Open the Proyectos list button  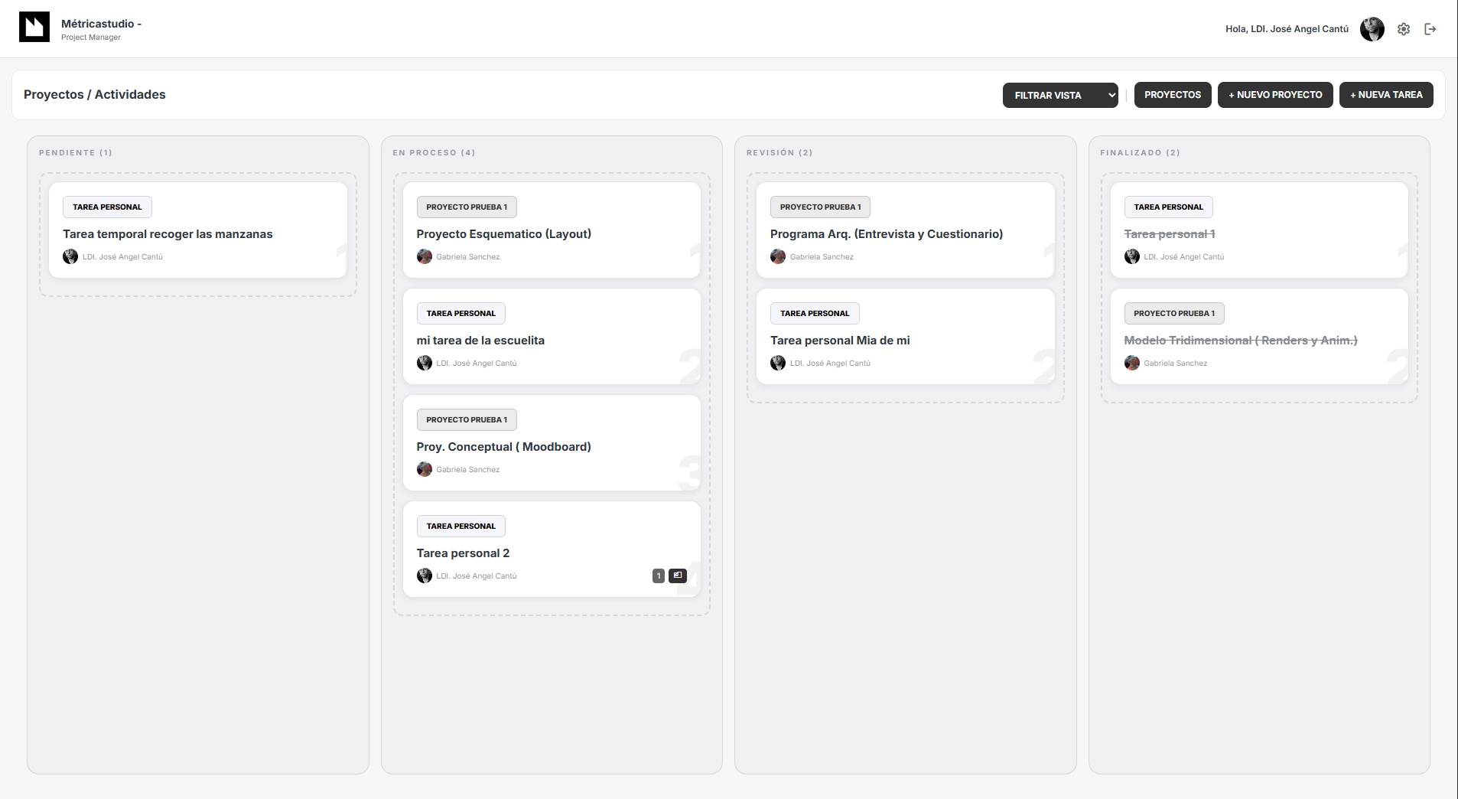[1172, 95]
